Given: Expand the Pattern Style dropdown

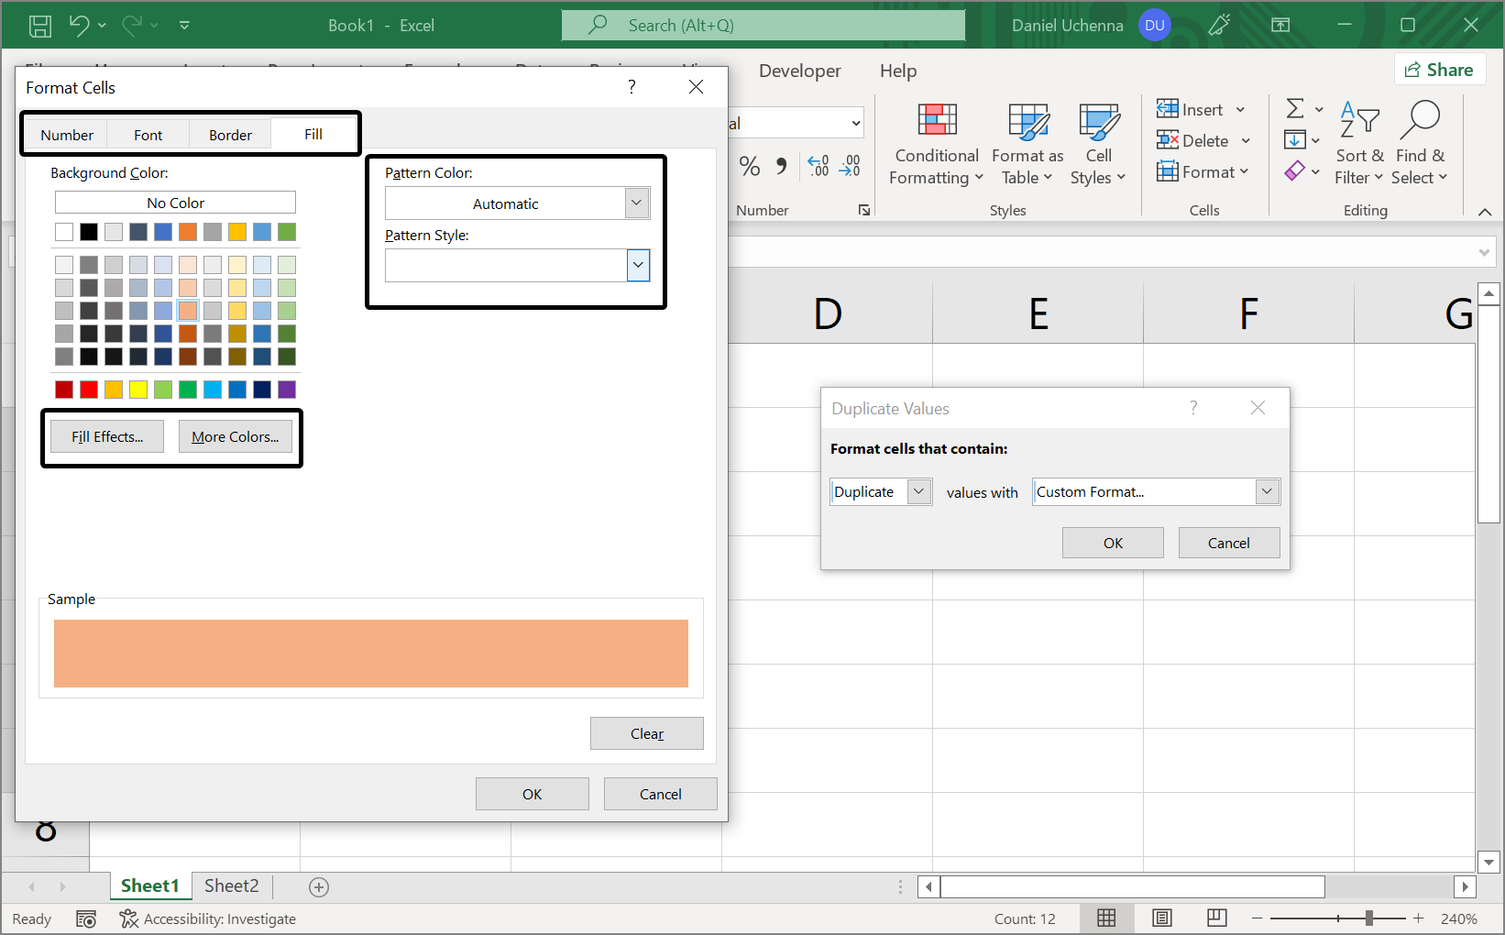Looking at the screenshot, I should point(638,265).
